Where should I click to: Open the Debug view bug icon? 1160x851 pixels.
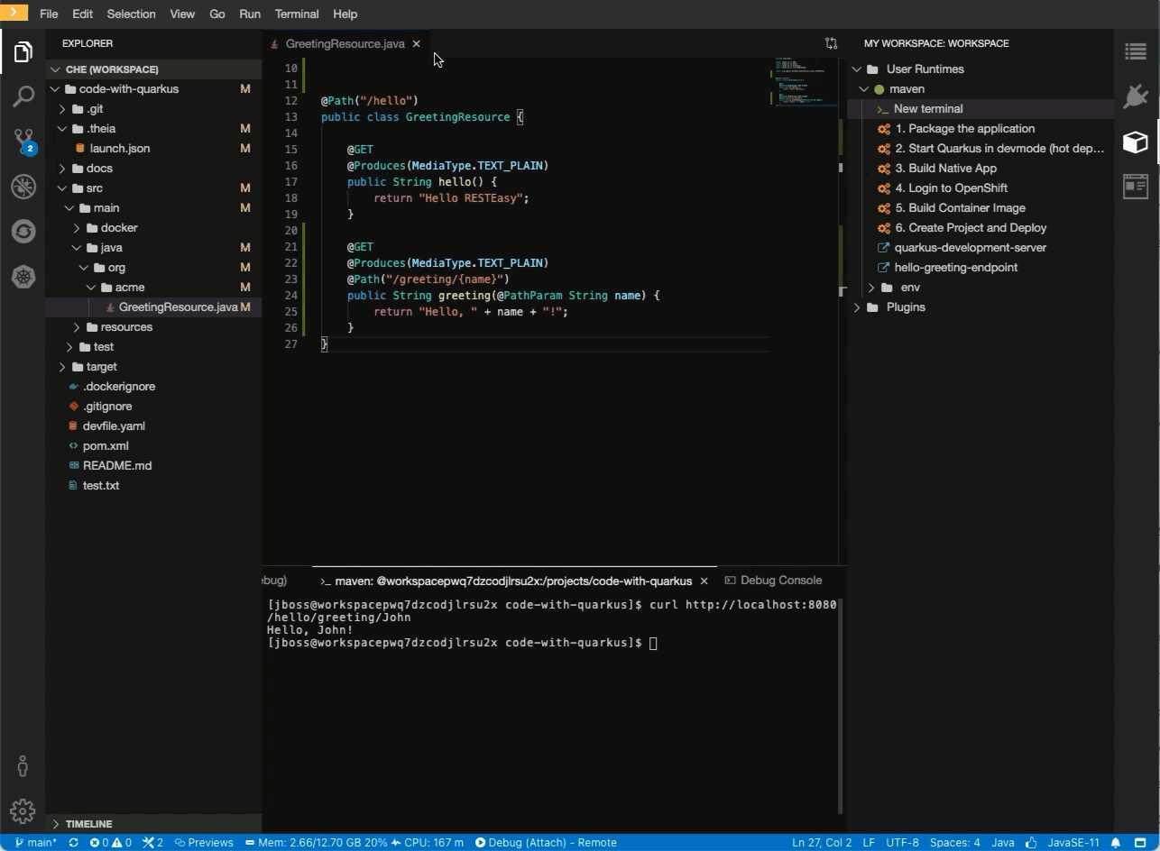point(23,187)
